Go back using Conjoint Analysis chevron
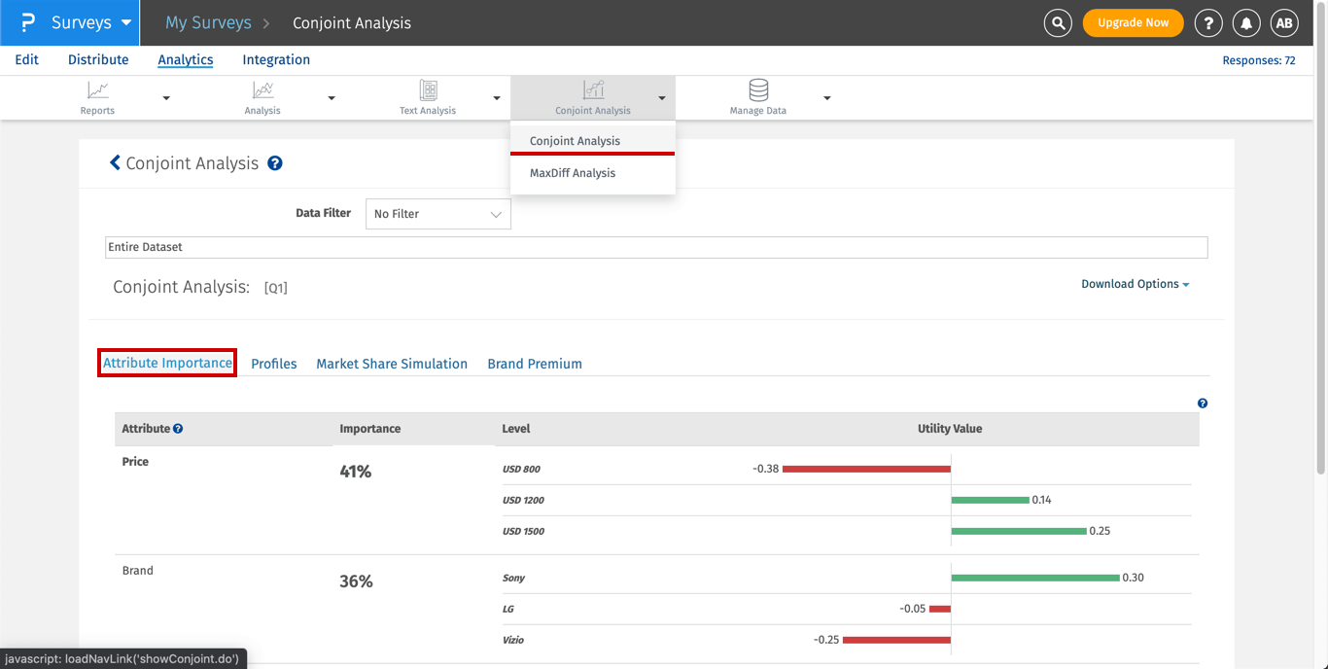This screenshot has height=669, width=1328. point(115,163)
